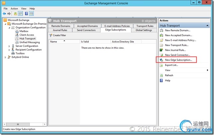Click the Up One Level folder icon

click(x=15, y=14)
